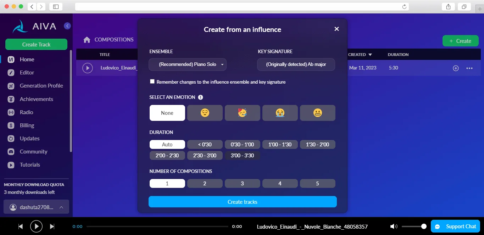The width and height of the screenshot is (484, 235).
Task: Go to Billing in sidebar
Action: click(x=27, y=125)
